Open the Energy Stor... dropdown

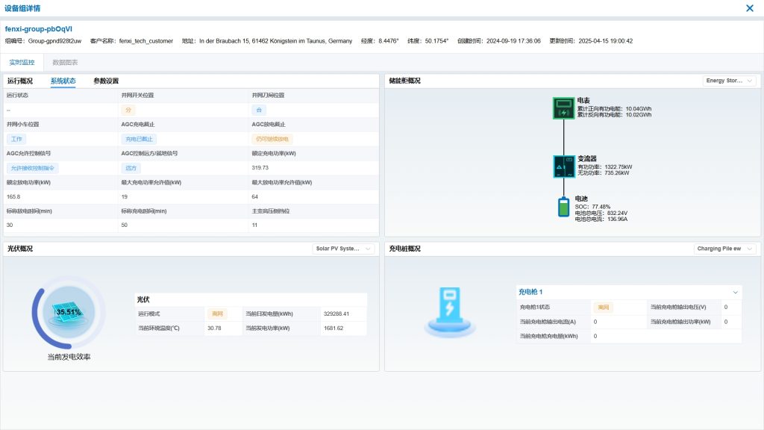pos(729,81)
